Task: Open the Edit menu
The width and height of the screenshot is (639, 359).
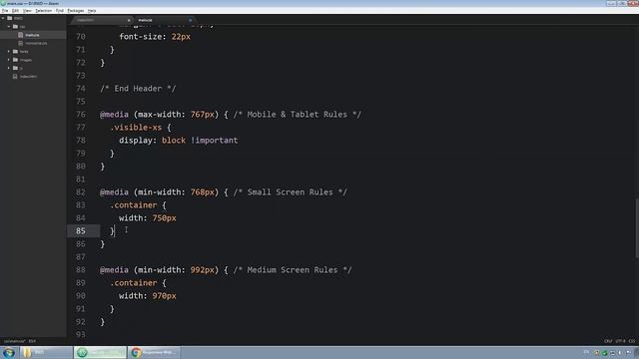Action: point(15,11)
